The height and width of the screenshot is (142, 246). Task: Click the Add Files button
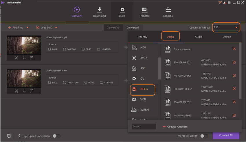(16, 27)
